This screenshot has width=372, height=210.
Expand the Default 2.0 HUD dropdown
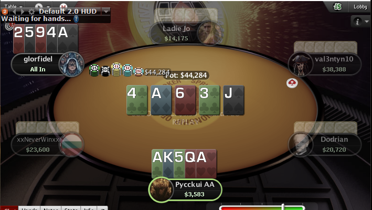(x=106, y=11)
